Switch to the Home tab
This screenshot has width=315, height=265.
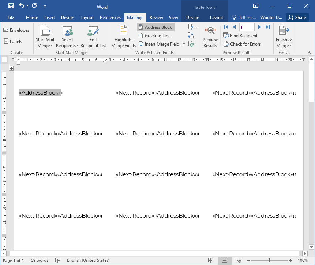pos(32,18)
